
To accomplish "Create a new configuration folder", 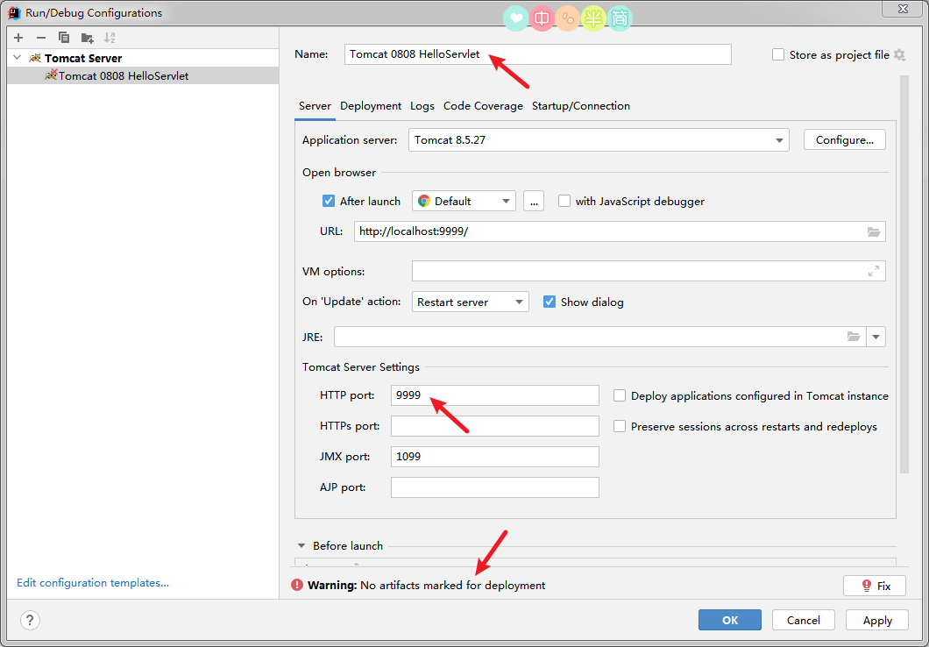I will [x=87, y=38].
